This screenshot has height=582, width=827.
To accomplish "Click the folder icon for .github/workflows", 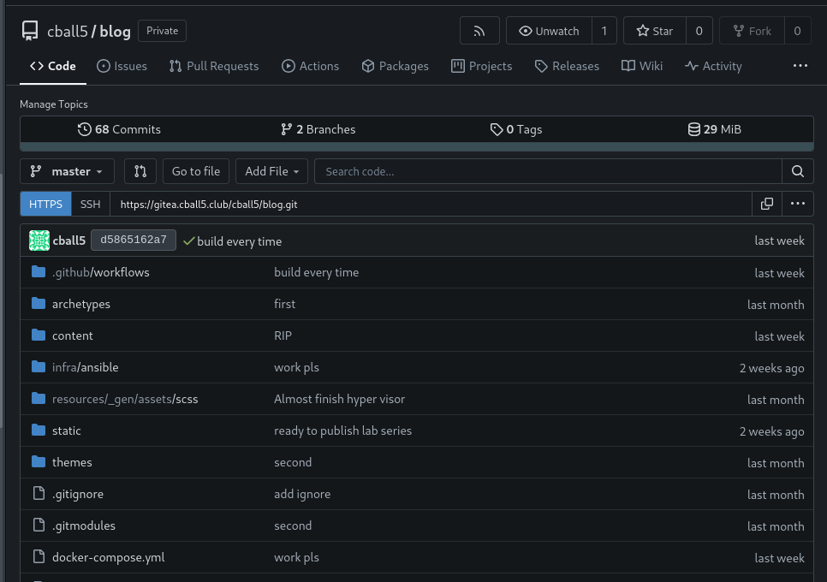I will point(39,271).
